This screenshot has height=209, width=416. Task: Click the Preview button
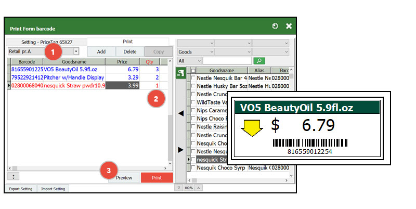(x=124, y=178)
